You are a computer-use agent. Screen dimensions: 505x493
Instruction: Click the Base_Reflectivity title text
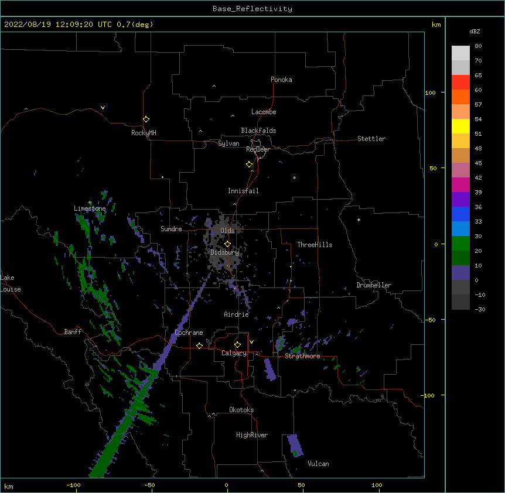click(252, 9)
